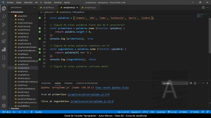Select the SALIDA panel tab
The height and width of the screenshot is (118, 211).
coord(58,83)
